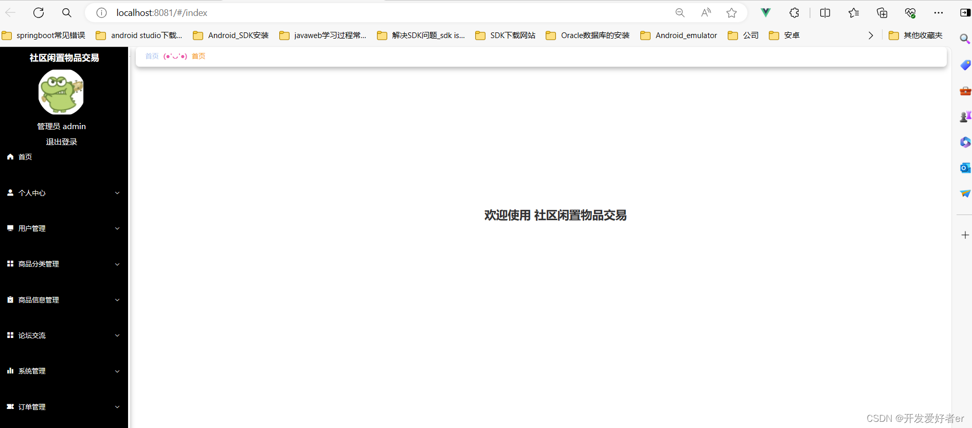This screenshot has height=428, width=972.
Task: Open 论坛交流 menu item
Action: [x=64, y=335]
